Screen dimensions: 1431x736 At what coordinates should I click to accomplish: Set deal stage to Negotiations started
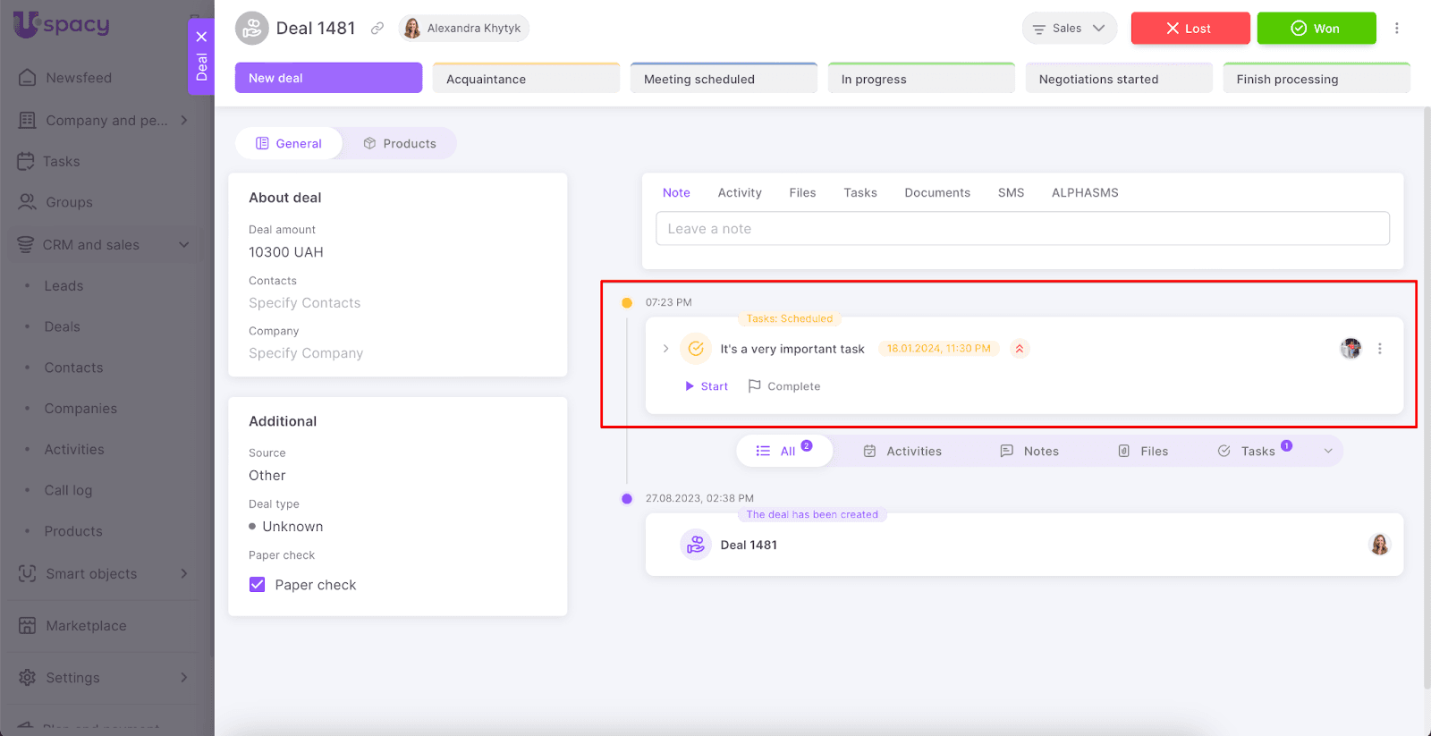coord(1118,79)
